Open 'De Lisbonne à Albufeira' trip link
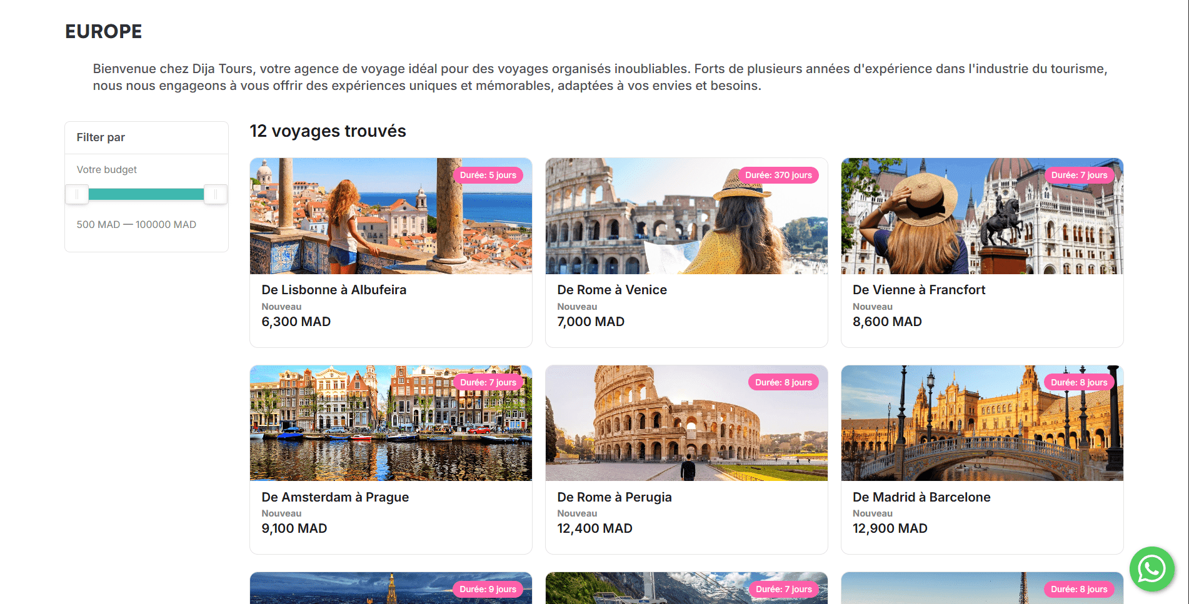The image size is (1189, 604). pos(333,289)
